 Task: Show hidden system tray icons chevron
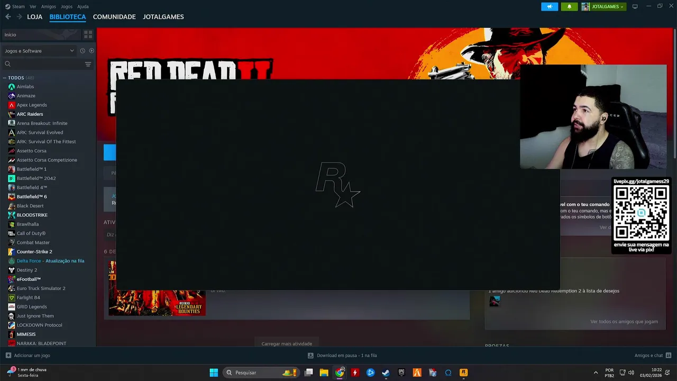(x=596, y=373)
